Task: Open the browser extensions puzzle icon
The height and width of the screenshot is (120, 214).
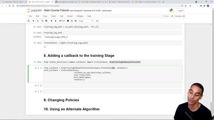Action: [x=204, y=6]
